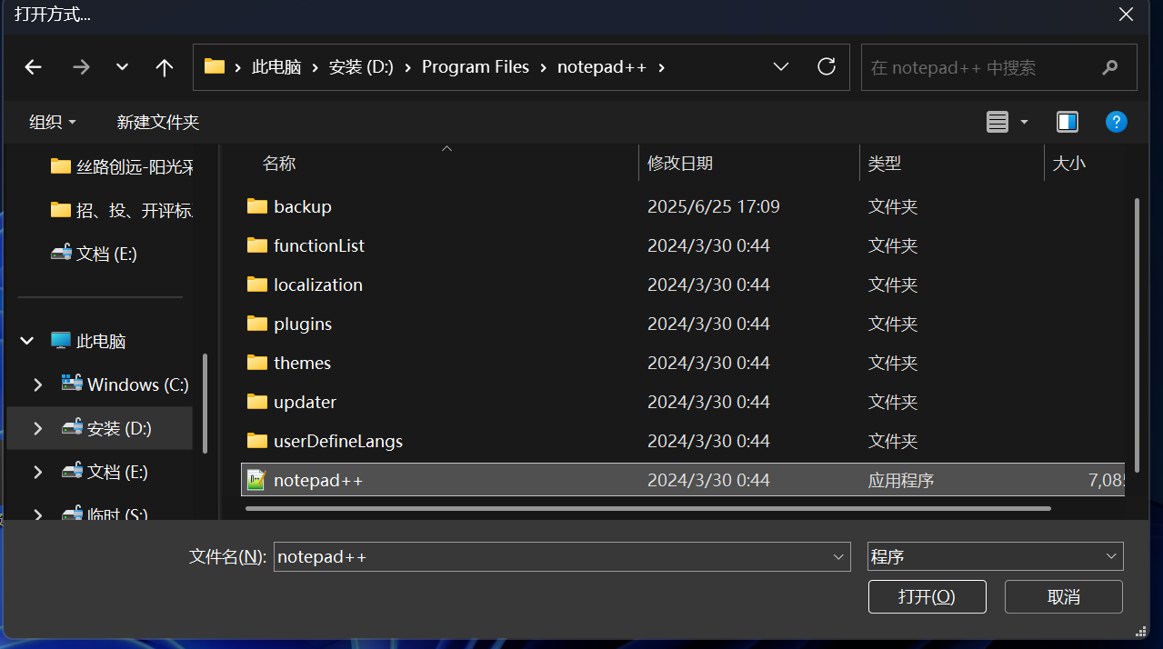Expand the Windows (C:) drive node
The height and width of the screenshot is (649, 1163).
37,384
